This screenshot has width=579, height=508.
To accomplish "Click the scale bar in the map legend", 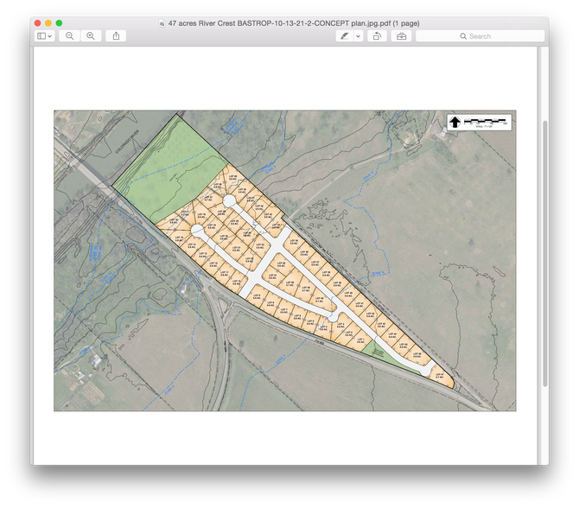I will click(x=486, y=121).
